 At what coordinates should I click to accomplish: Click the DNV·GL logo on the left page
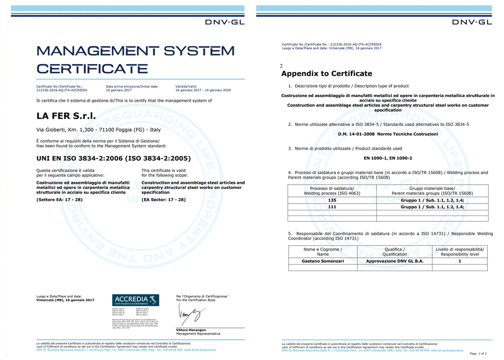(225, 22)
